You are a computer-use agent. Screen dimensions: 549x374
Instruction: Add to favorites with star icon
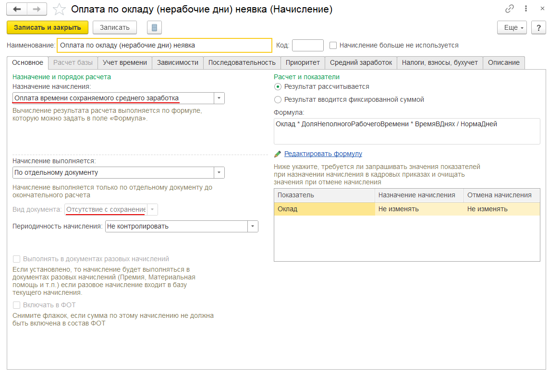59,9
